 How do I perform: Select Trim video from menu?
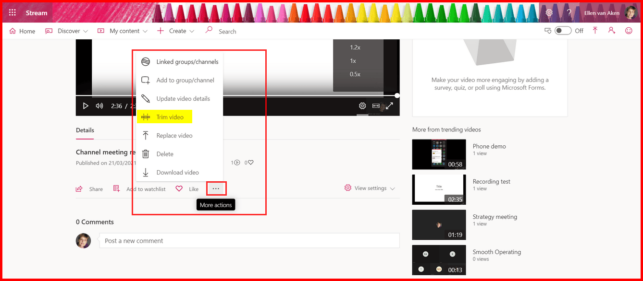(170, 117)
